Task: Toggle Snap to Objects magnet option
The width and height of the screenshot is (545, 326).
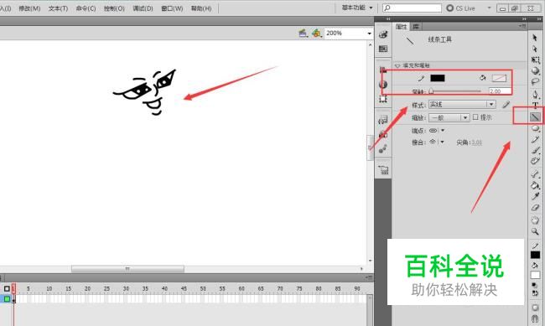Action: [535, 318]
